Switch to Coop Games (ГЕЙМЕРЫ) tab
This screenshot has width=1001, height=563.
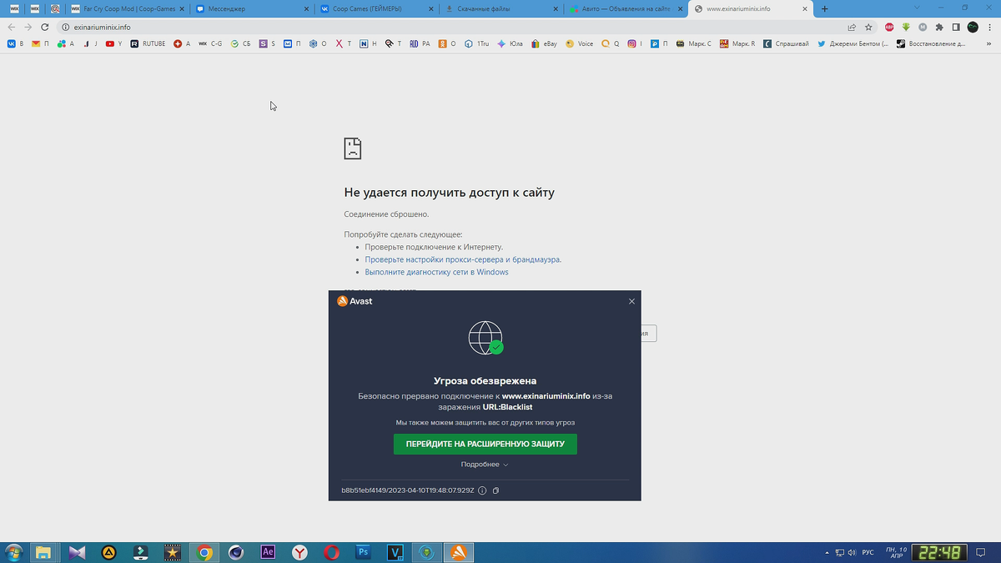(x=376, y=8)
